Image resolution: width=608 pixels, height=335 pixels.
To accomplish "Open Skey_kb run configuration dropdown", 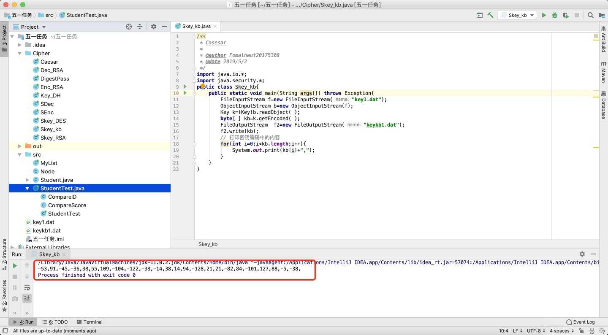I will point(518,15).
